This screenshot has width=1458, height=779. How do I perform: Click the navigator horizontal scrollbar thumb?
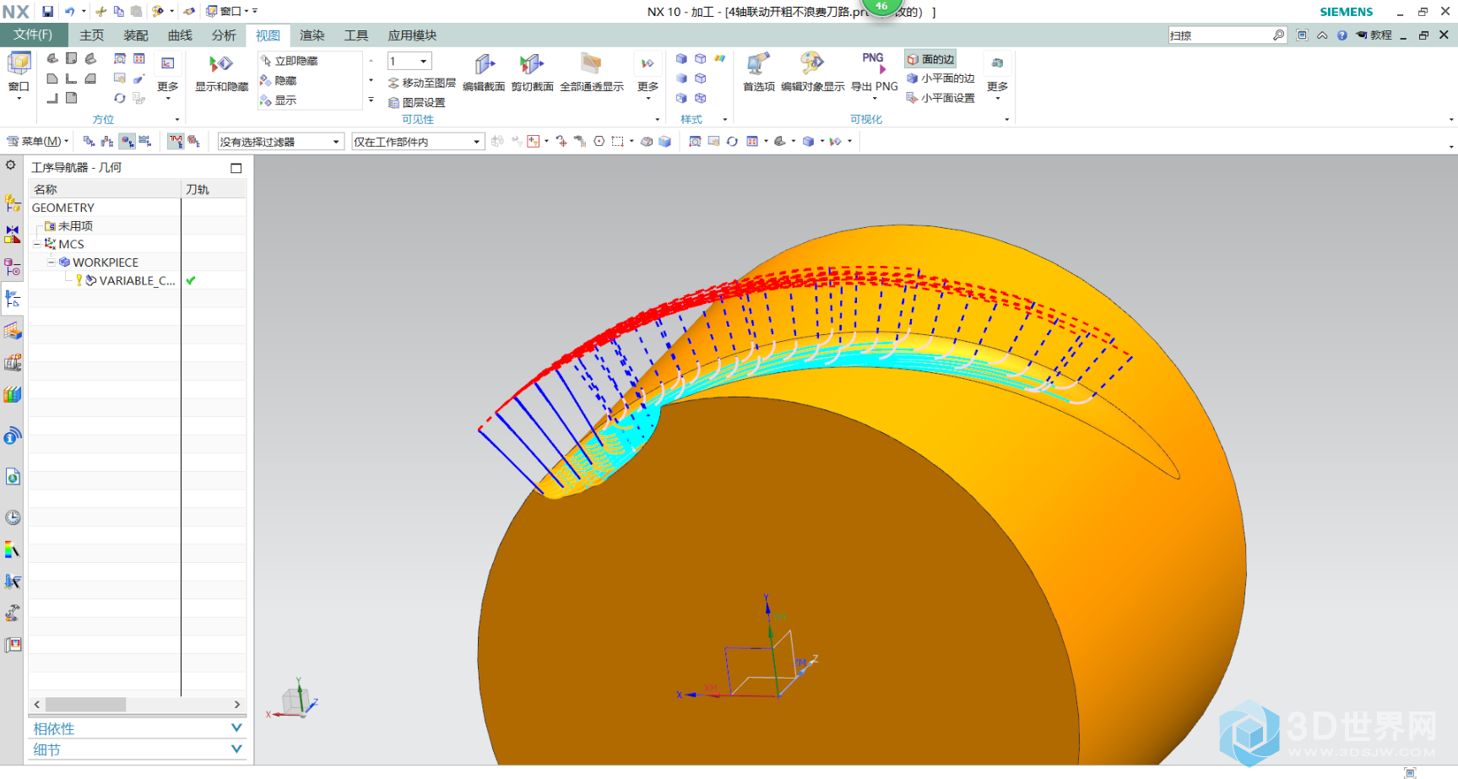[85, 704]
